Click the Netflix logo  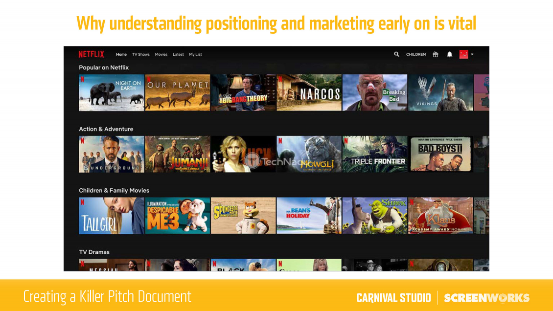point(91,54)
